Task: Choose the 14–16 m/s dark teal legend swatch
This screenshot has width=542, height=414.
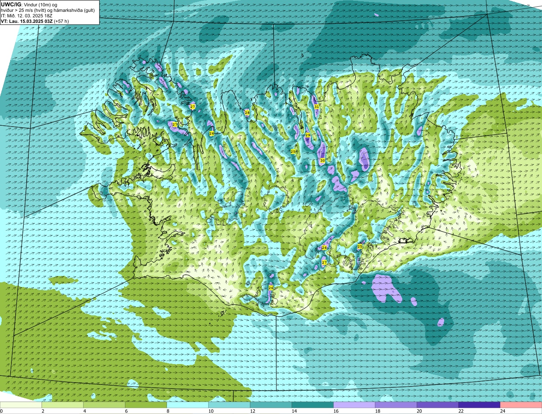Action: pos(313,405)
